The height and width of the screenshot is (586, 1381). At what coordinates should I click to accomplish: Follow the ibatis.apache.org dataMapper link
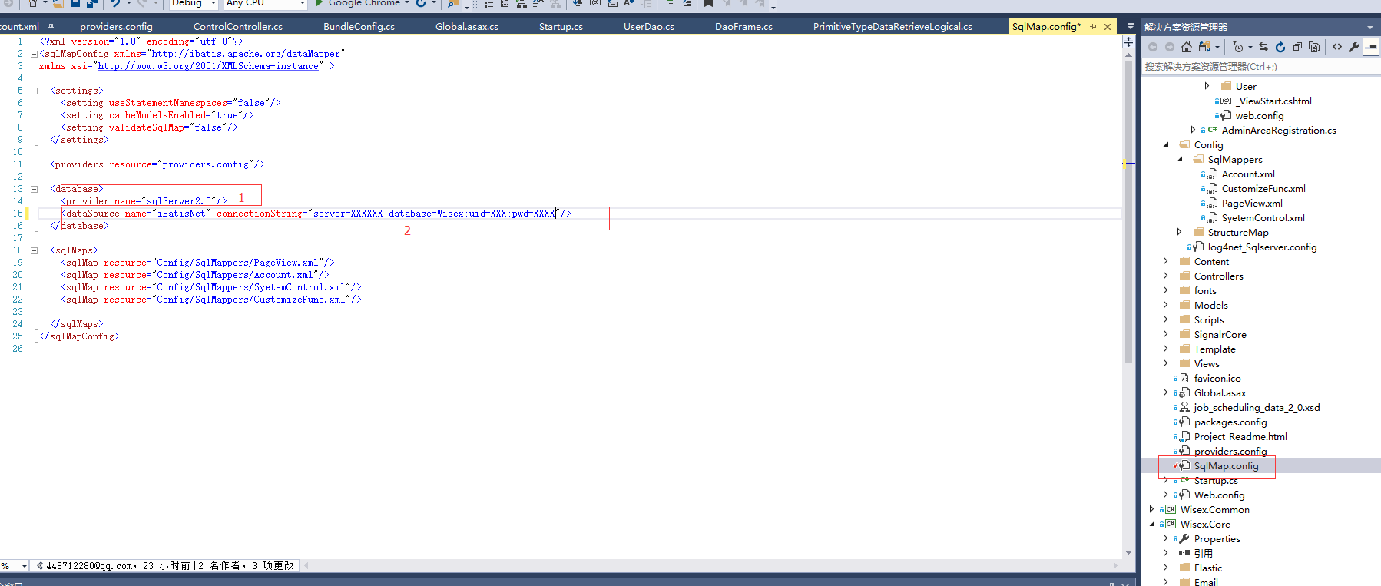pos(246,54)
